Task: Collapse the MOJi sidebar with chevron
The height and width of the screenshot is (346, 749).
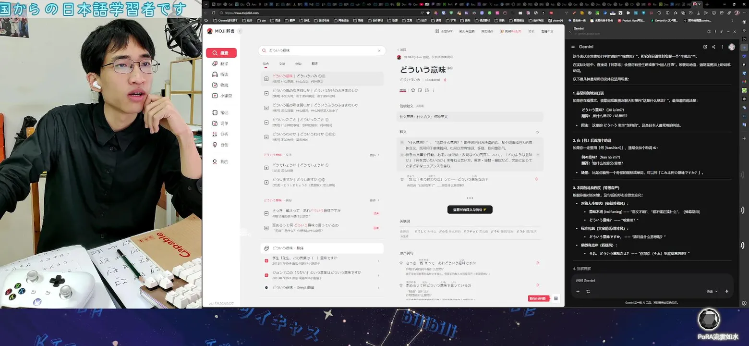Action: coord(240,31)
